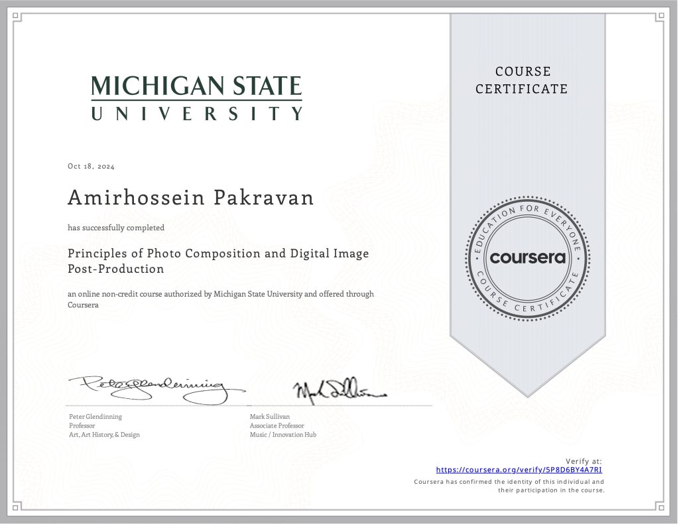The height and width of the screenshot is (525, 679).
Task: Click the text has successfully completed
Action: pyautogui.click(x=116, y=228)
